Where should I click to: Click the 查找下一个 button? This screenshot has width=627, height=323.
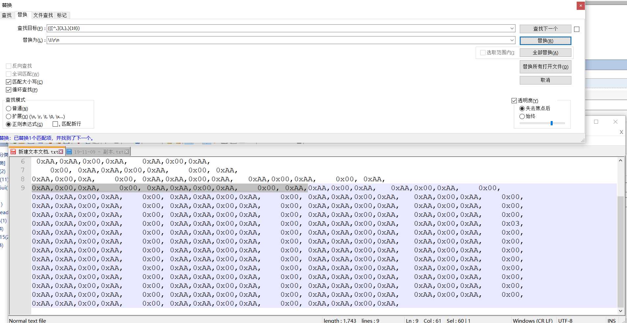click(x=545, y=29)
